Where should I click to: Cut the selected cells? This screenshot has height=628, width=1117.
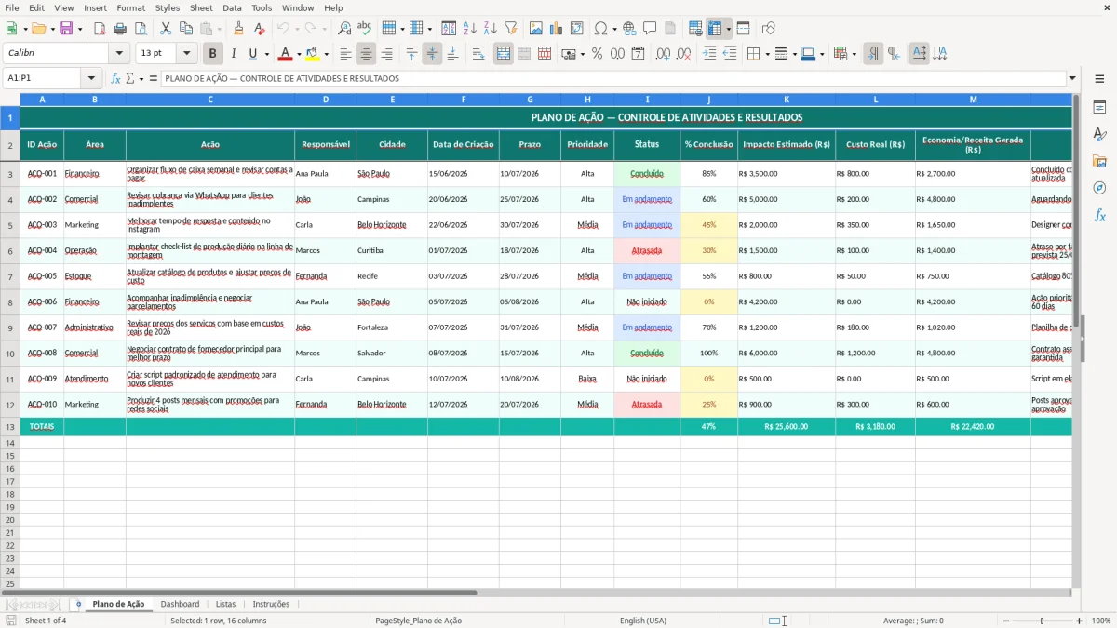point(166,29)
